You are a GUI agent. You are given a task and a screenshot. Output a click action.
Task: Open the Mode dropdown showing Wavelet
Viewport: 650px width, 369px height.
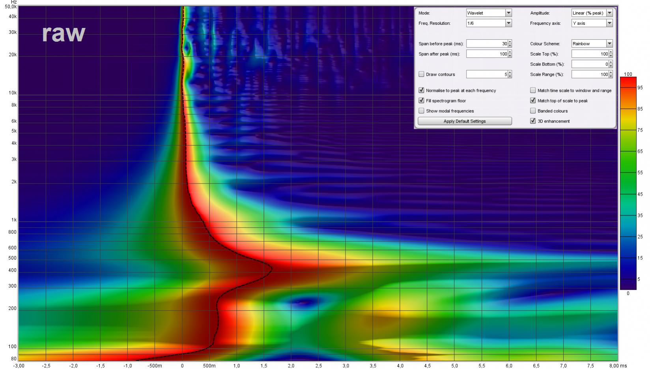point(489,13)
